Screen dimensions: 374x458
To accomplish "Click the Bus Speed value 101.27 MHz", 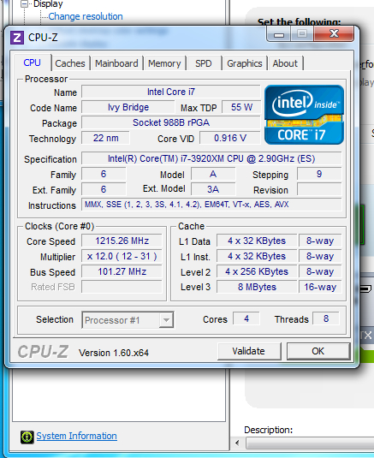I will pos(122,271).
